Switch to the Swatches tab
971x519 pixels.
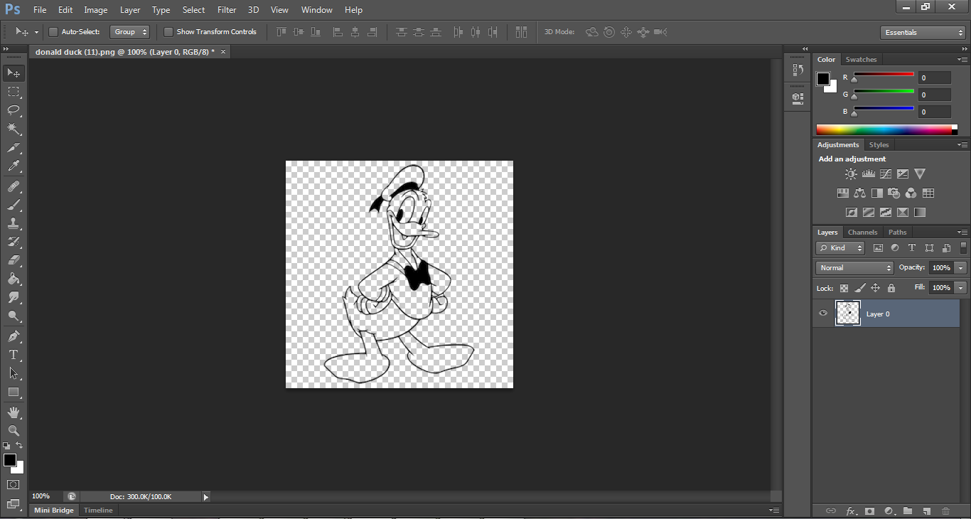tap(861, 60)
